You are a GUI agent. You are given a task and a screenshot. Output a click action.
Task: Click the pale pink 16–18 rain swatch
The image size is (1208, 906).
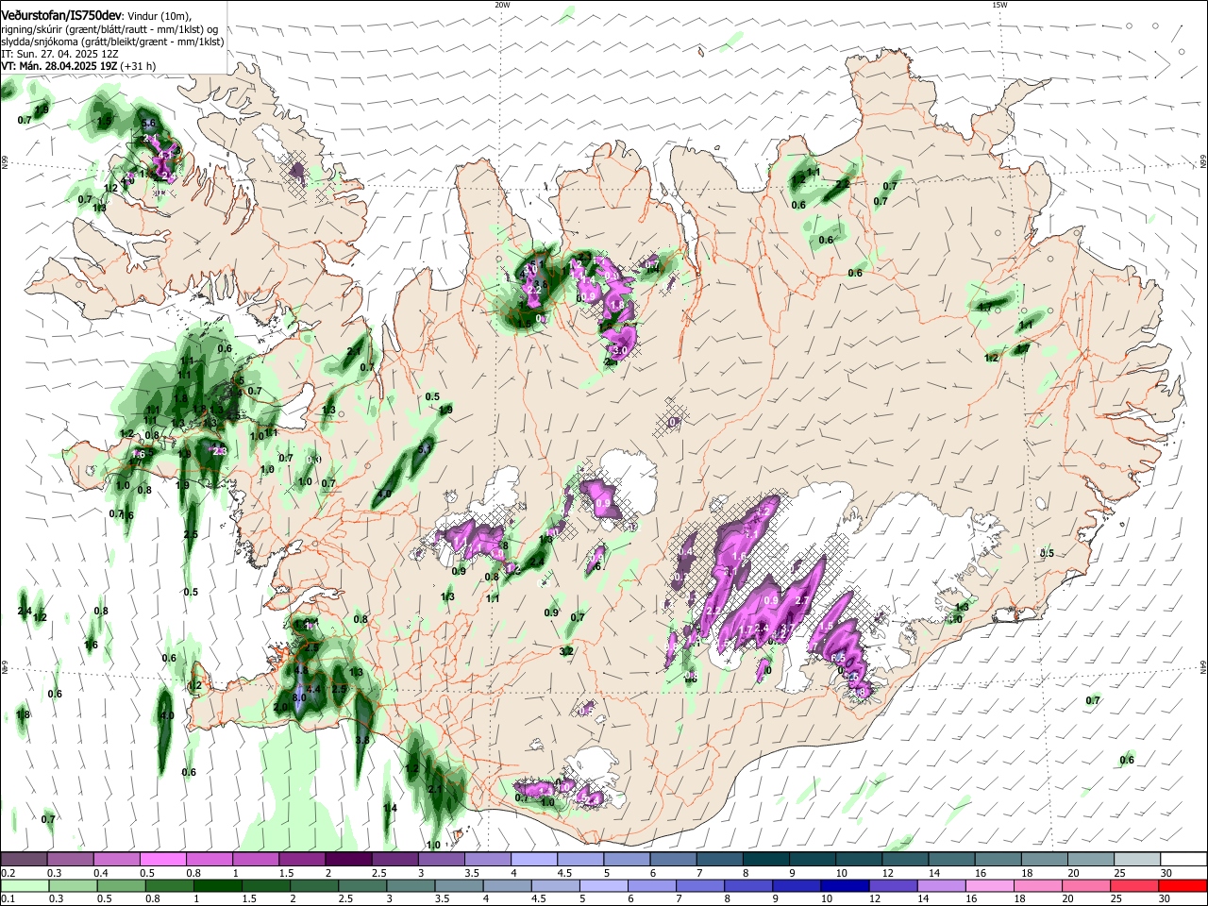[990, 885]
